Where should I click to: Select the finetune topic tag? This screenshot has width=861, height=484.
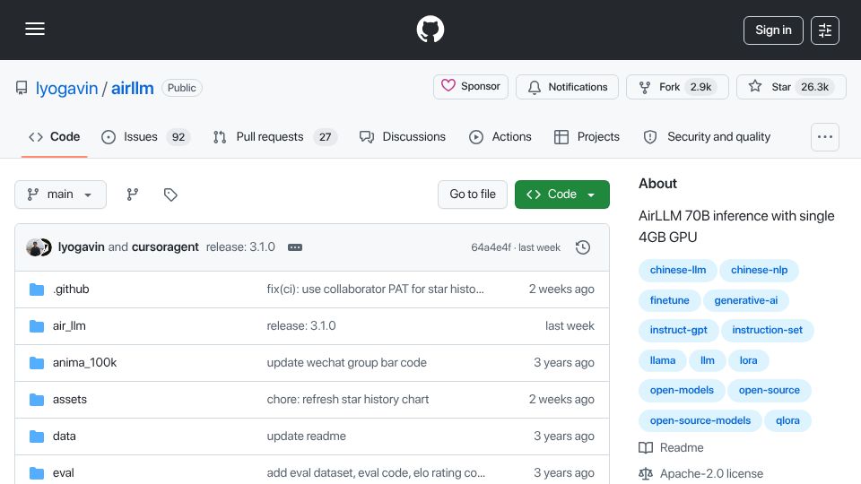pyautogui.click(x=669, y=300)
